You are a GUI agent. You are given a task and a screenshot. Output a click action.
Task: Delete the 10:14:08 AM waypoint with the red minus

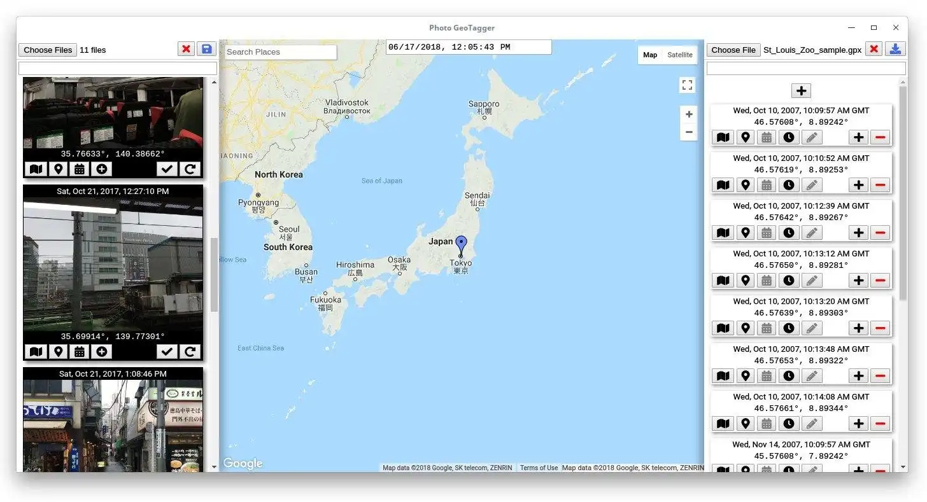click(x=881, y=423)
